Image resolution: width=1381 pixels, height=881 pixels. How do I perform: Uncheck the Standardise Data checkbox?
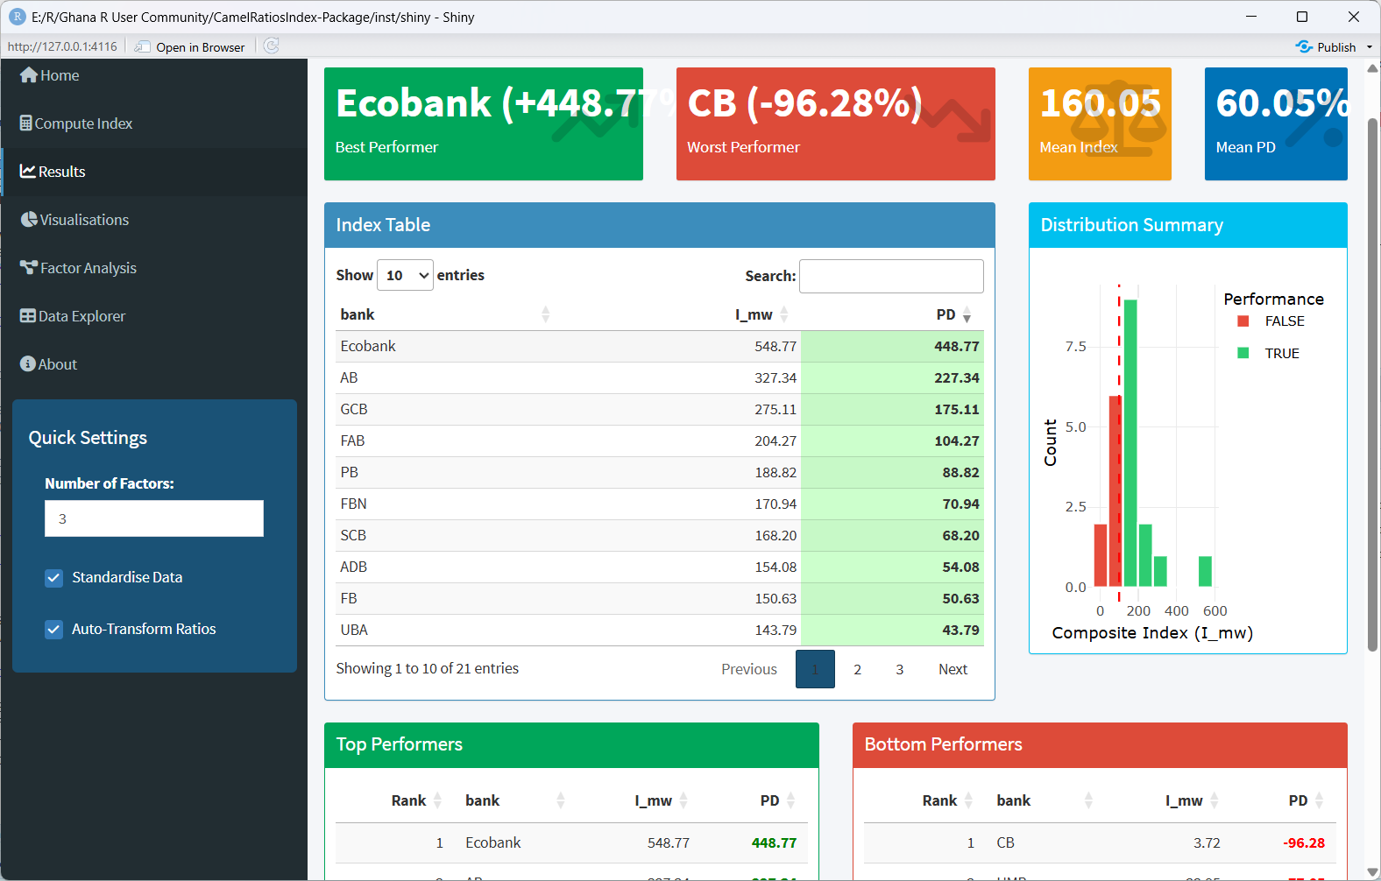[54, 578]
